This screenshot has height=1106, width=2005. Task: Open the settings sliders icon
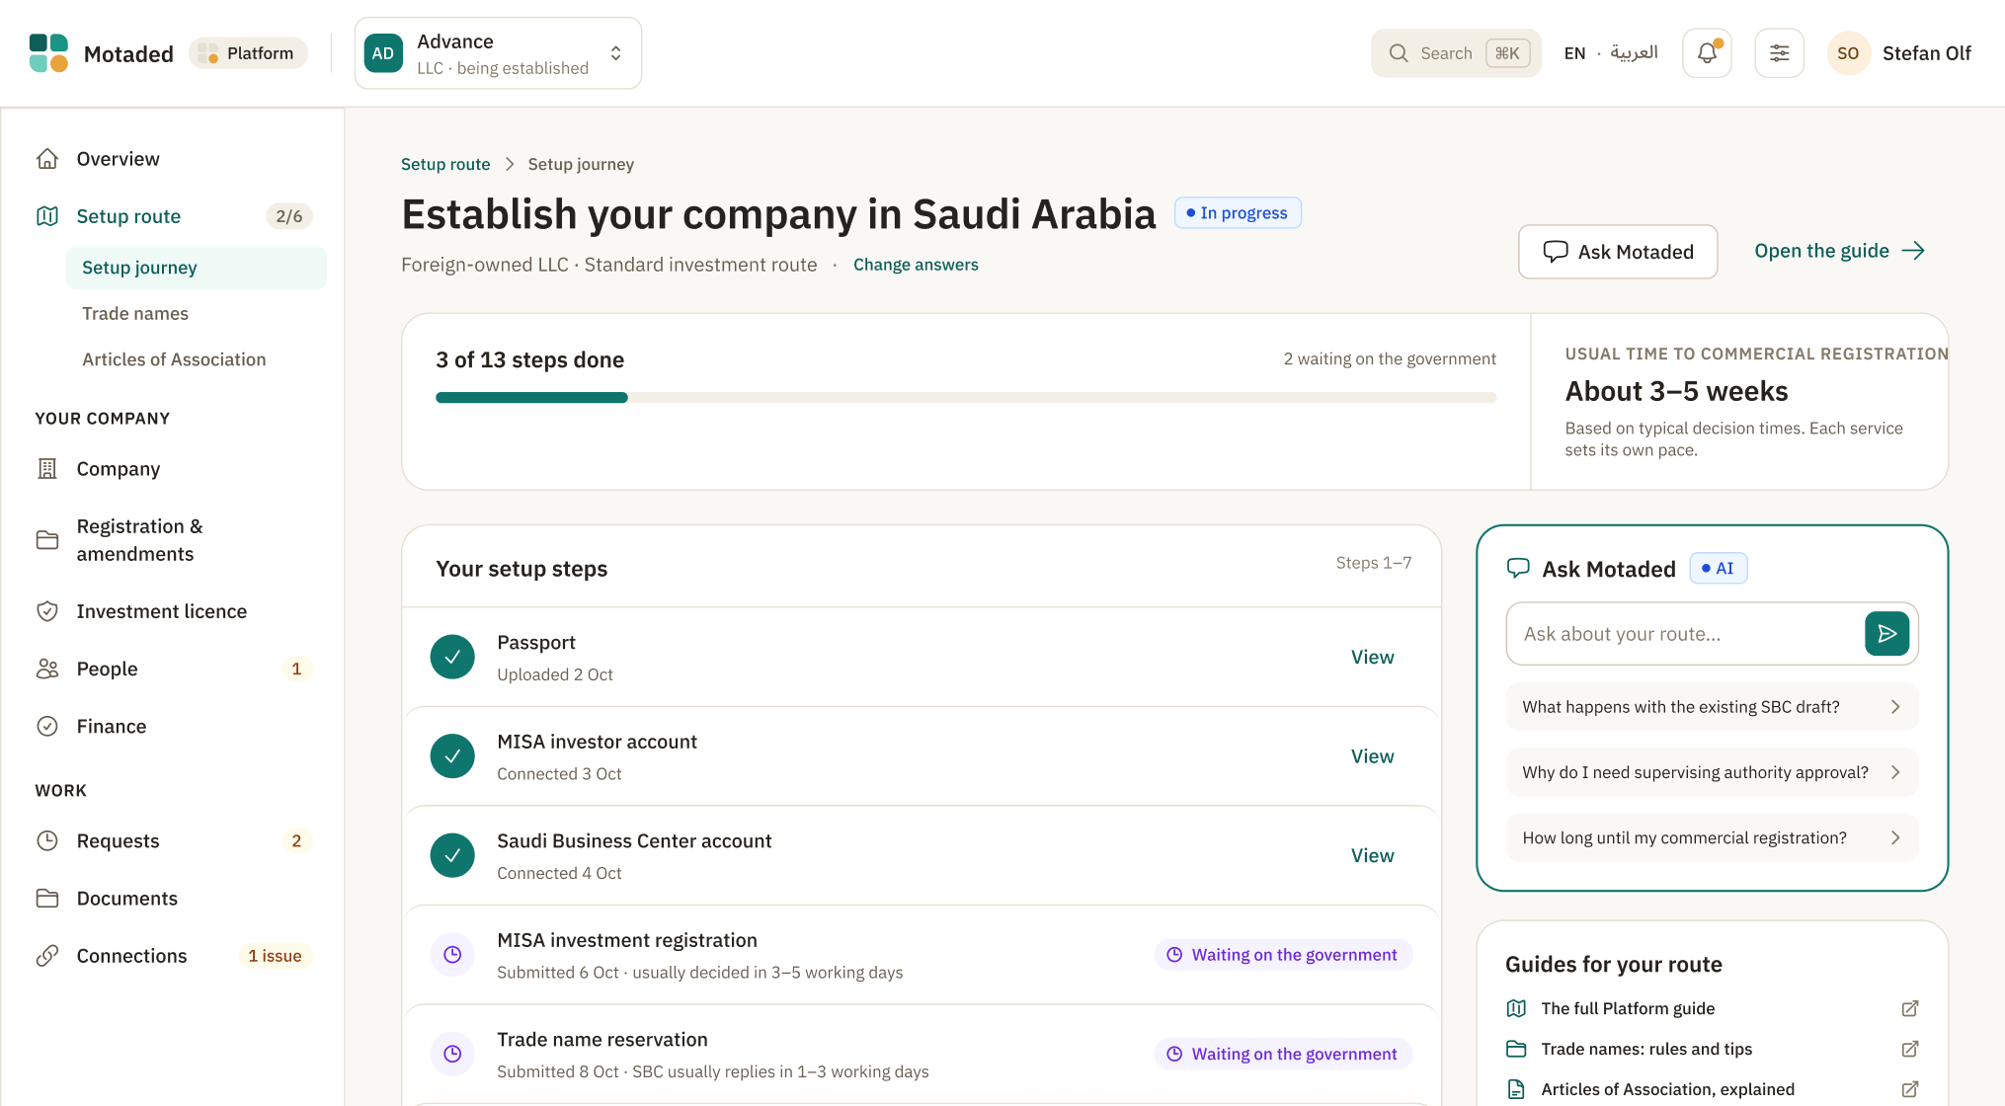click(1779, 53)
